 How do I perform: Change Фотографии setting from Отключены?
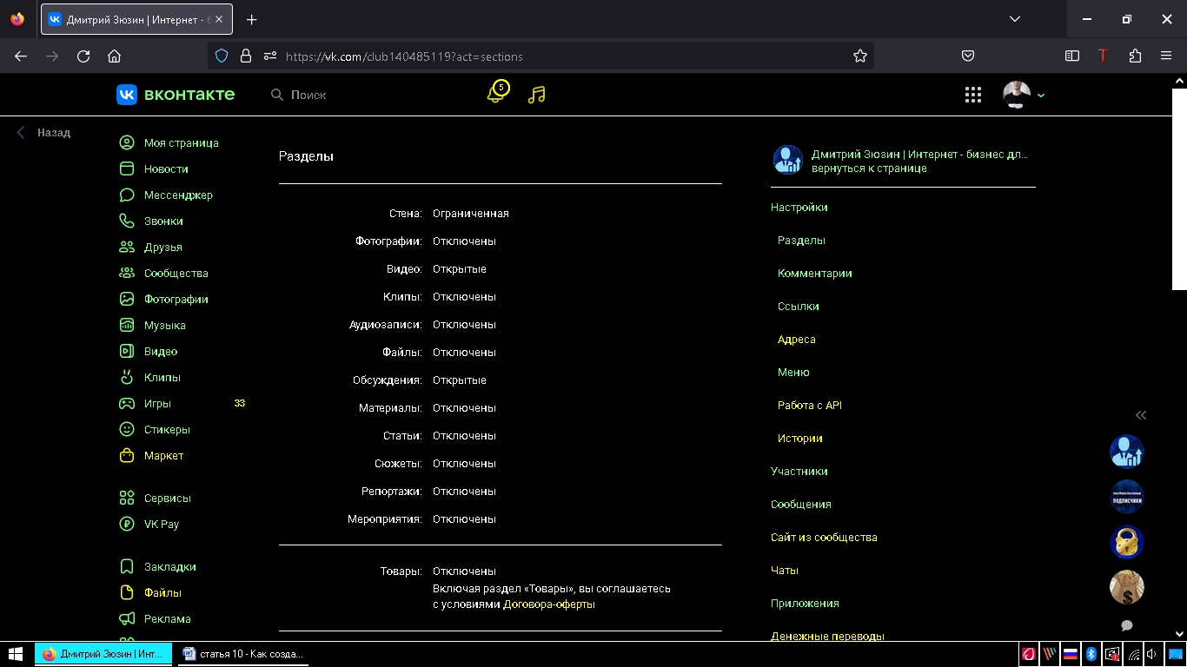464,241
